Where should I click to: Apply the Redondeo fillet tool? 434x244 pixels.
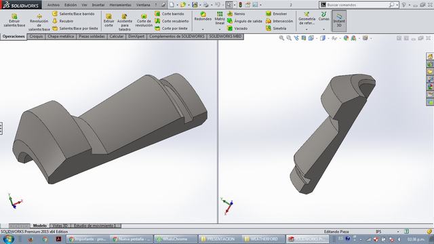(203, 16)
